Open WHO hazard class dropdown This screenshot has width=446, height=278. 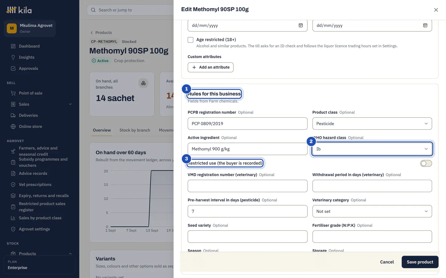372,149
